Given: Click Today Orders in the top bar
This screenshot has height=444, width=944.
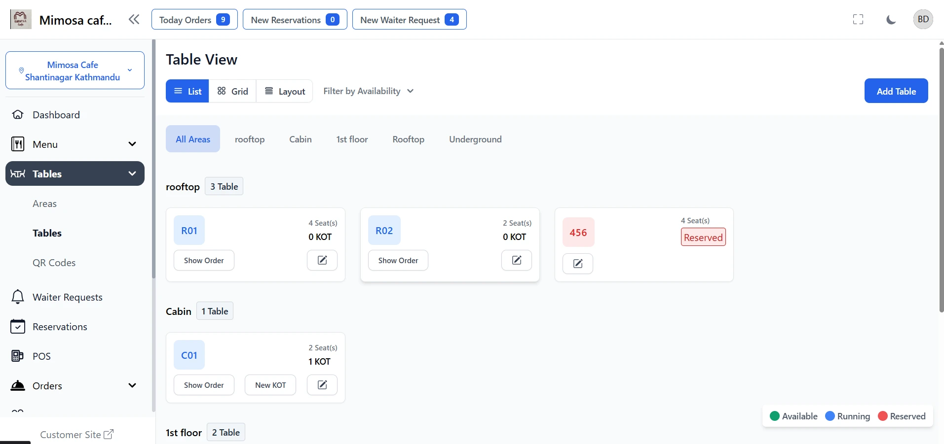Looking at the screenshot, I should 194,19.
